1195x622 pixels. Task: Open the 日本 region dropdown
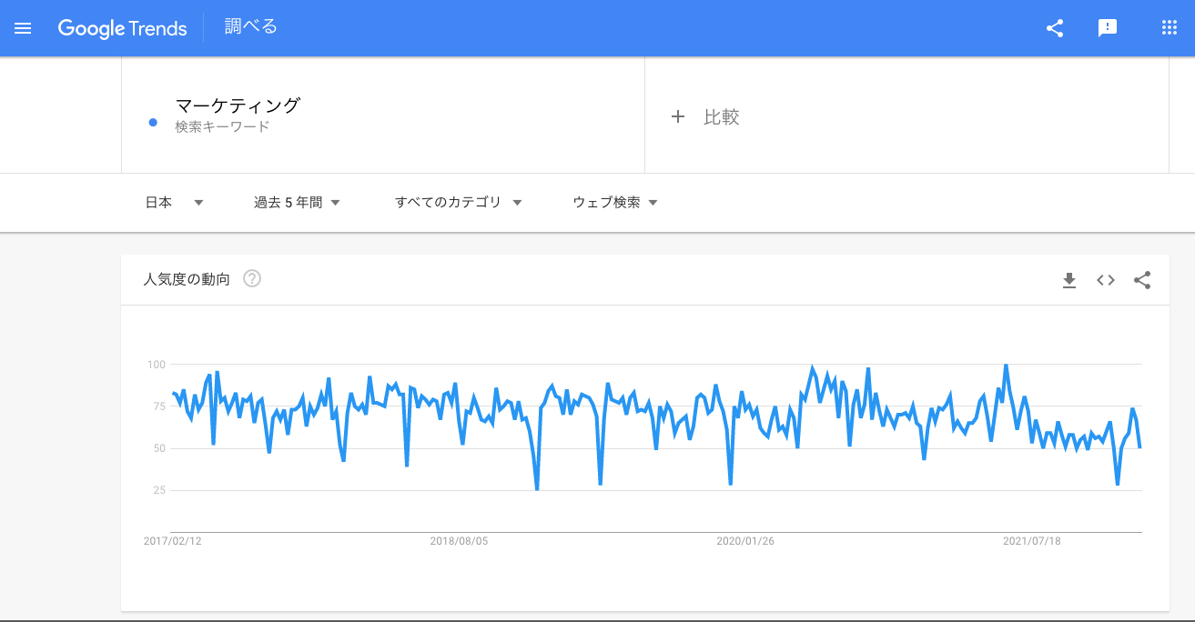[173, 202]
